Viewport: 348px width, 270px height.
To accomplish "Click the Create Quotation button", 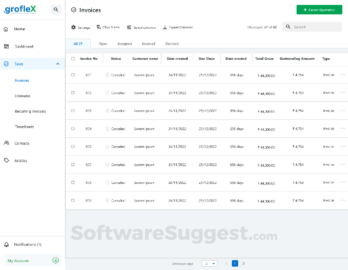I will click(319, 9).
